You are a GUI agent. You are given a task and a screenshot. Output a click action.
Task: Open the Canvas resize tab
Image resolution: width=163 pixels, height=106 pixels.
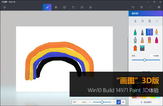82,7
